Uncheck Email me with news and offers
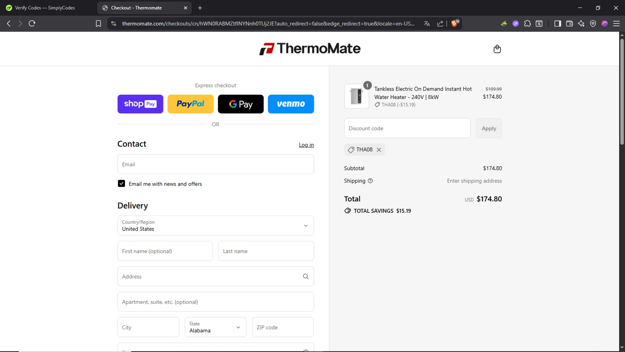This screenshot has width=625, height=352. coord(121,184)
